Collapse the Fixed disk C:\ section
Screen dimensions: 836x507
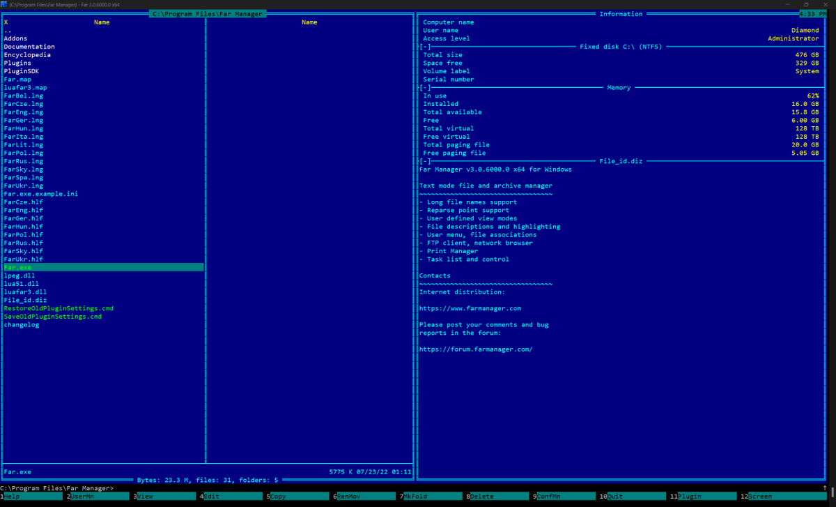pyautogui.click(x=425, y=47)
